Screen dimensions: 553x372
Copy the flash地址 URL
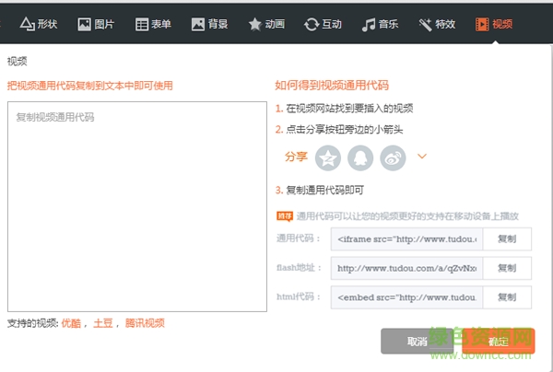click(x=507, y=268)
